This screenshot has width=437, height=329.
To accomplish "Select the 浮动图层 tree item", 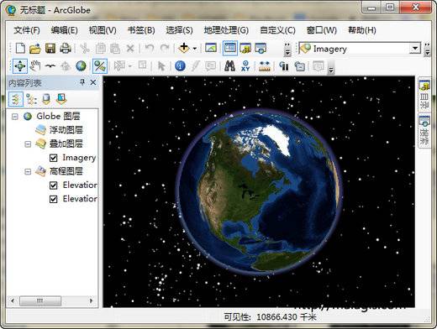I will point(66,130).
